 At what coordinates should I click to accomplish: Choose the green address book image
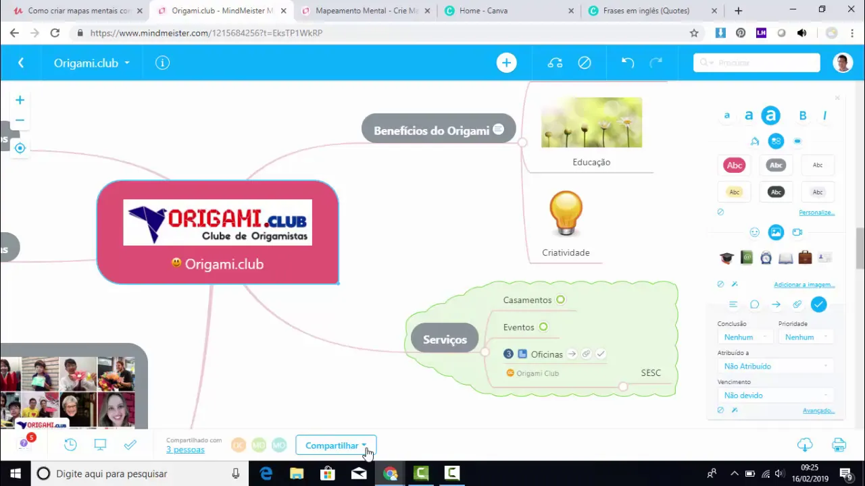(746, 257)
